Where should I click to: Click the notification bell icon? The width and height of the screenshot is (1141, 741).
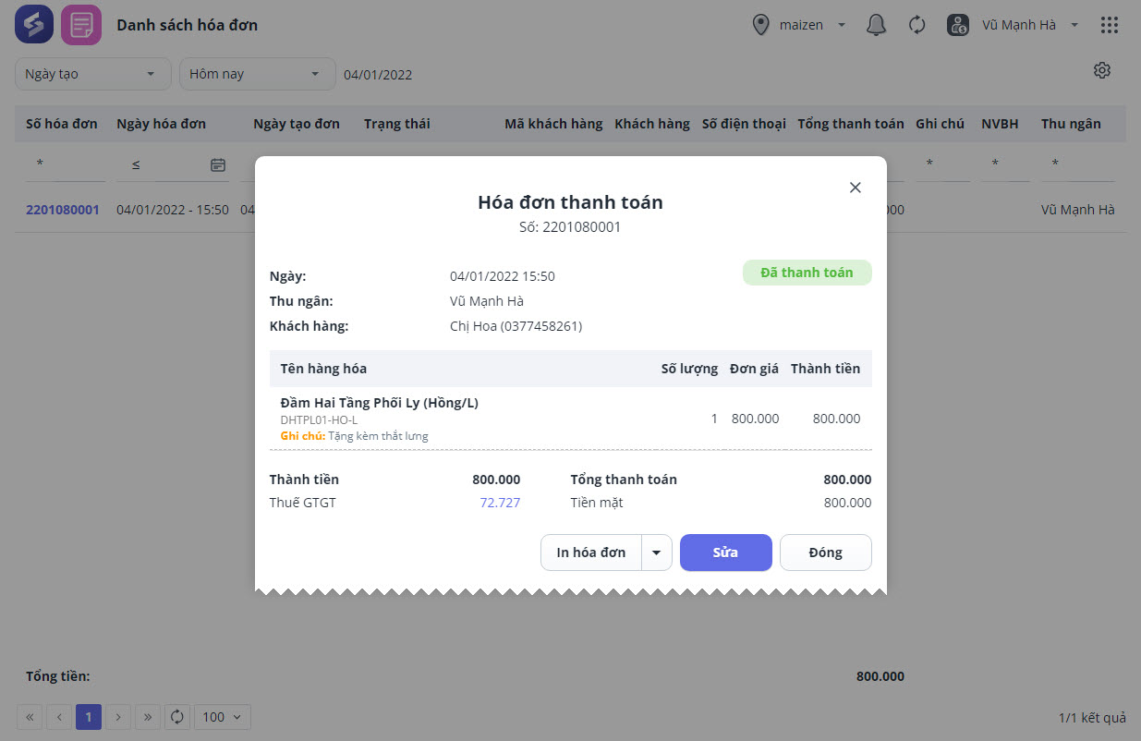876,25
